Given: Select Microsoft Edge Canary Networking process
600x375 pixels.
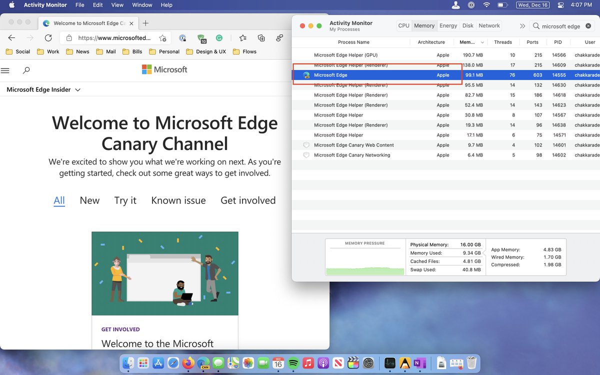Looking at the screenshot, I should click(445, 155).
